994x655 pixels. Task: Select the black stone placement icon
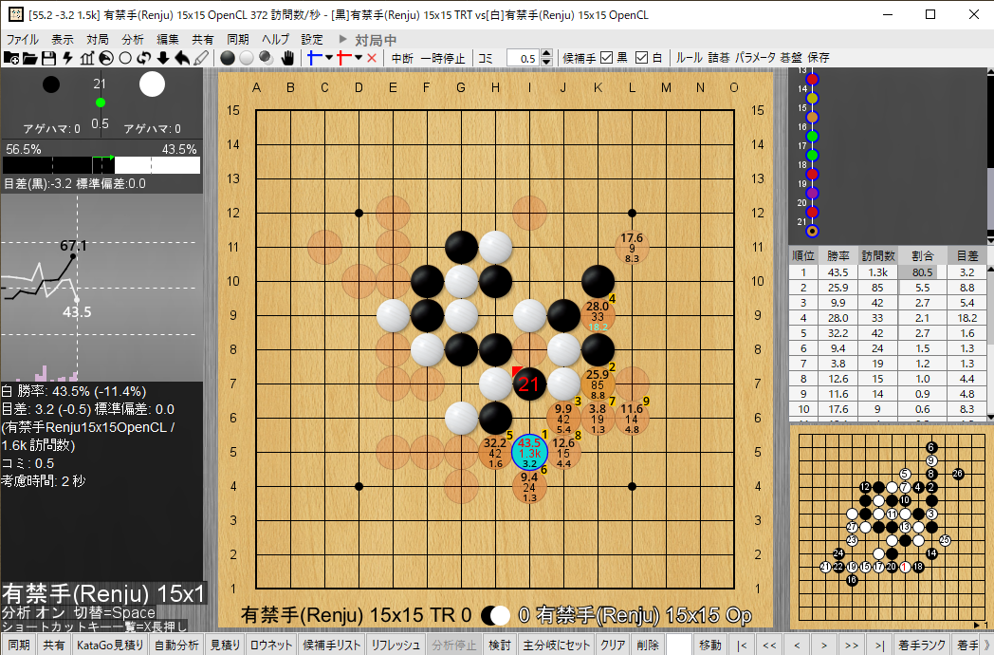228,58
